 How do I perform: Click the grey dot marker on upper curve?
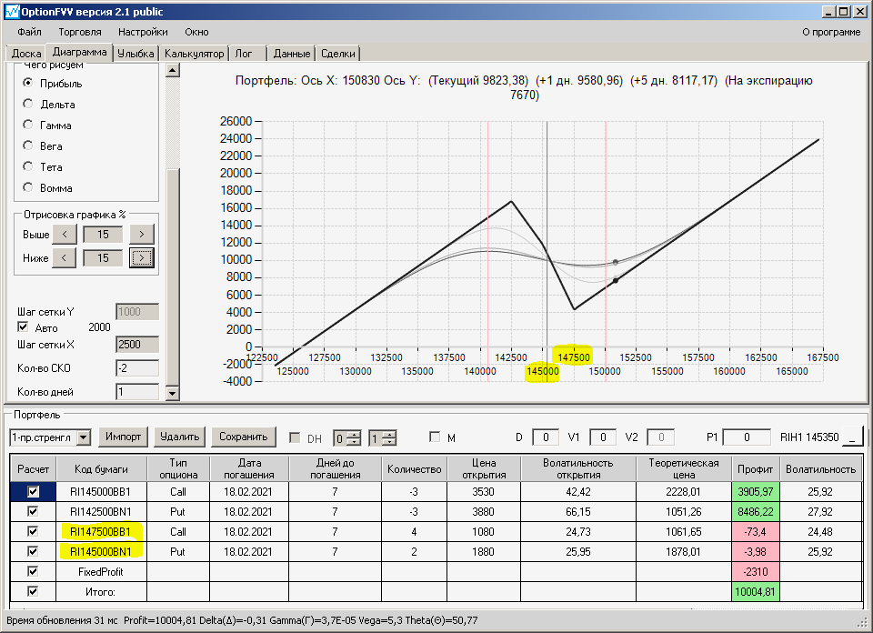coord(616,262)
